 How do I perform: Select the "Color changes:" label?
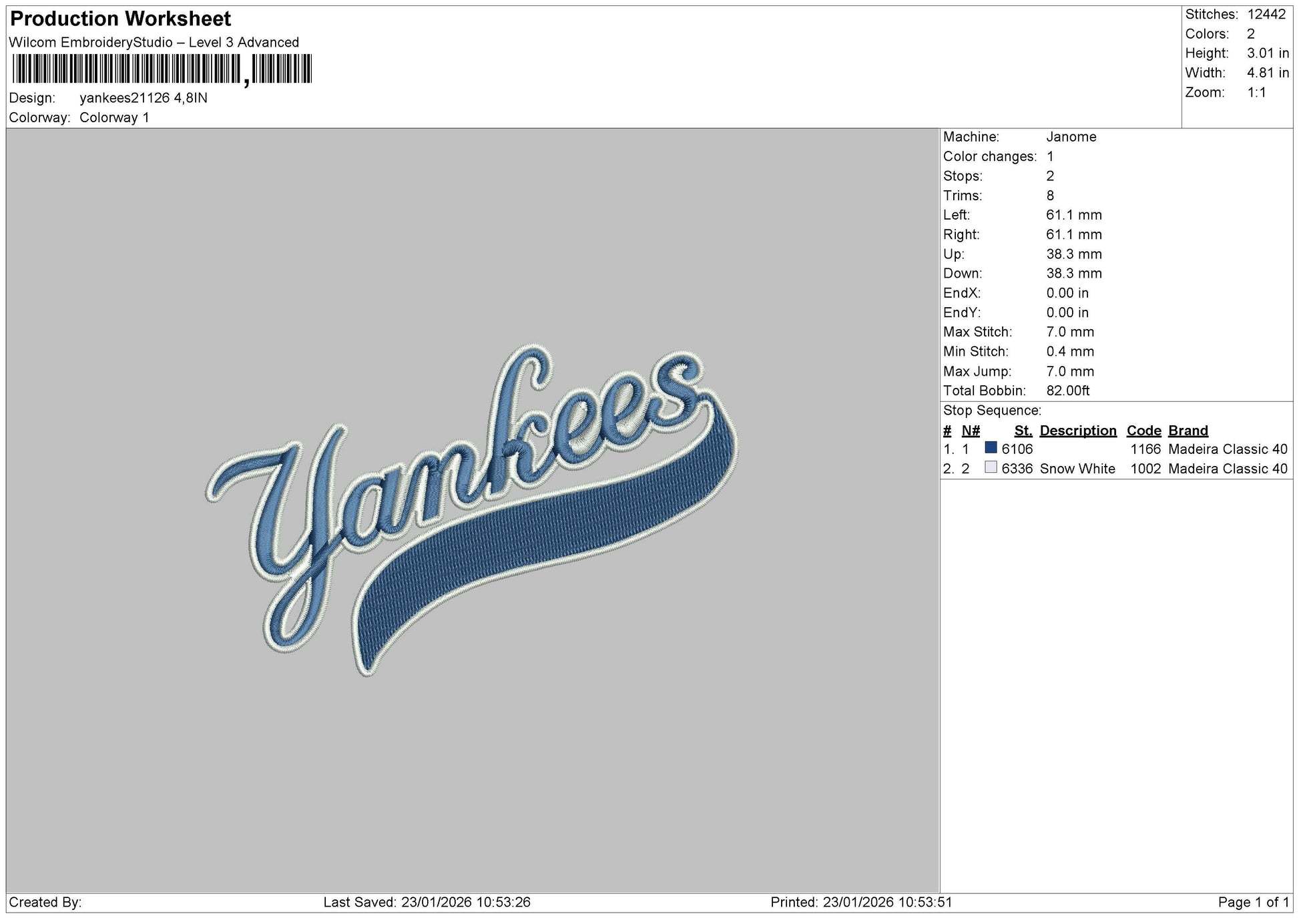point(990,157)
